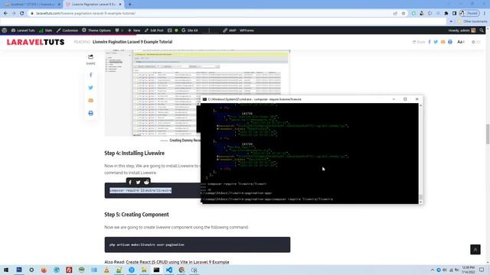The height and width of the screenshot is (275, 490).
Task: Click admin bar search magnifier
Action: (x=482, y=31)
